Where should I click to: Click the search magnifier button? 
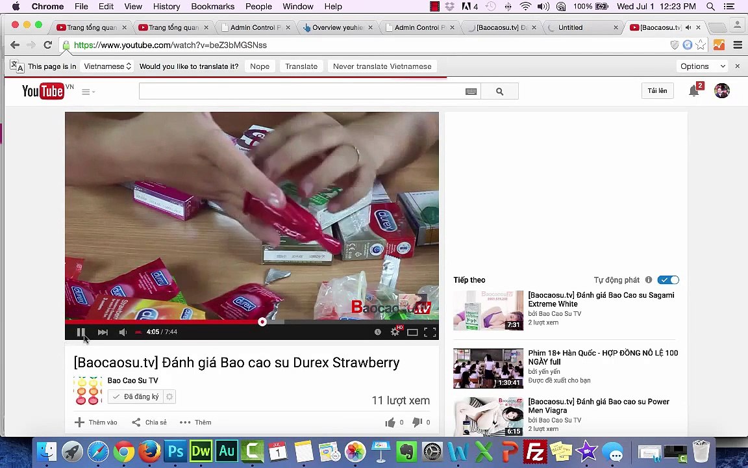(x=499, y=91)
